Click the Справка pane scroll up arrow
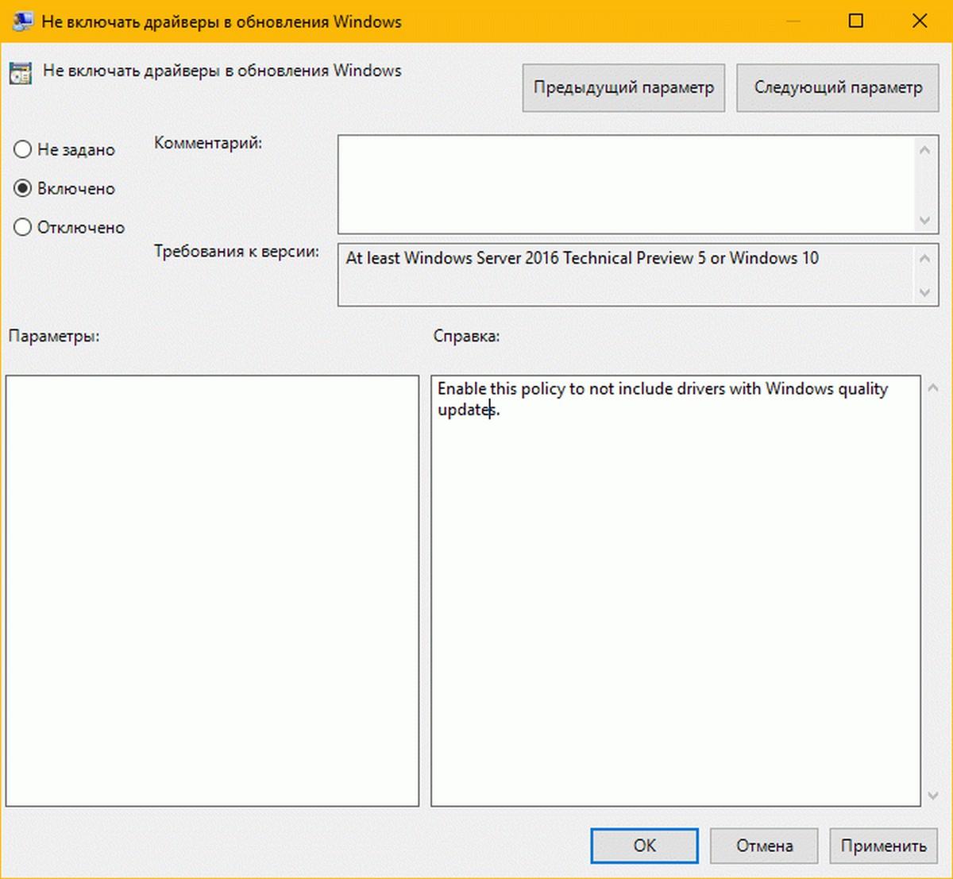This screenshot has width=953, height=879. pyautogui.click(x=933, y=387)
